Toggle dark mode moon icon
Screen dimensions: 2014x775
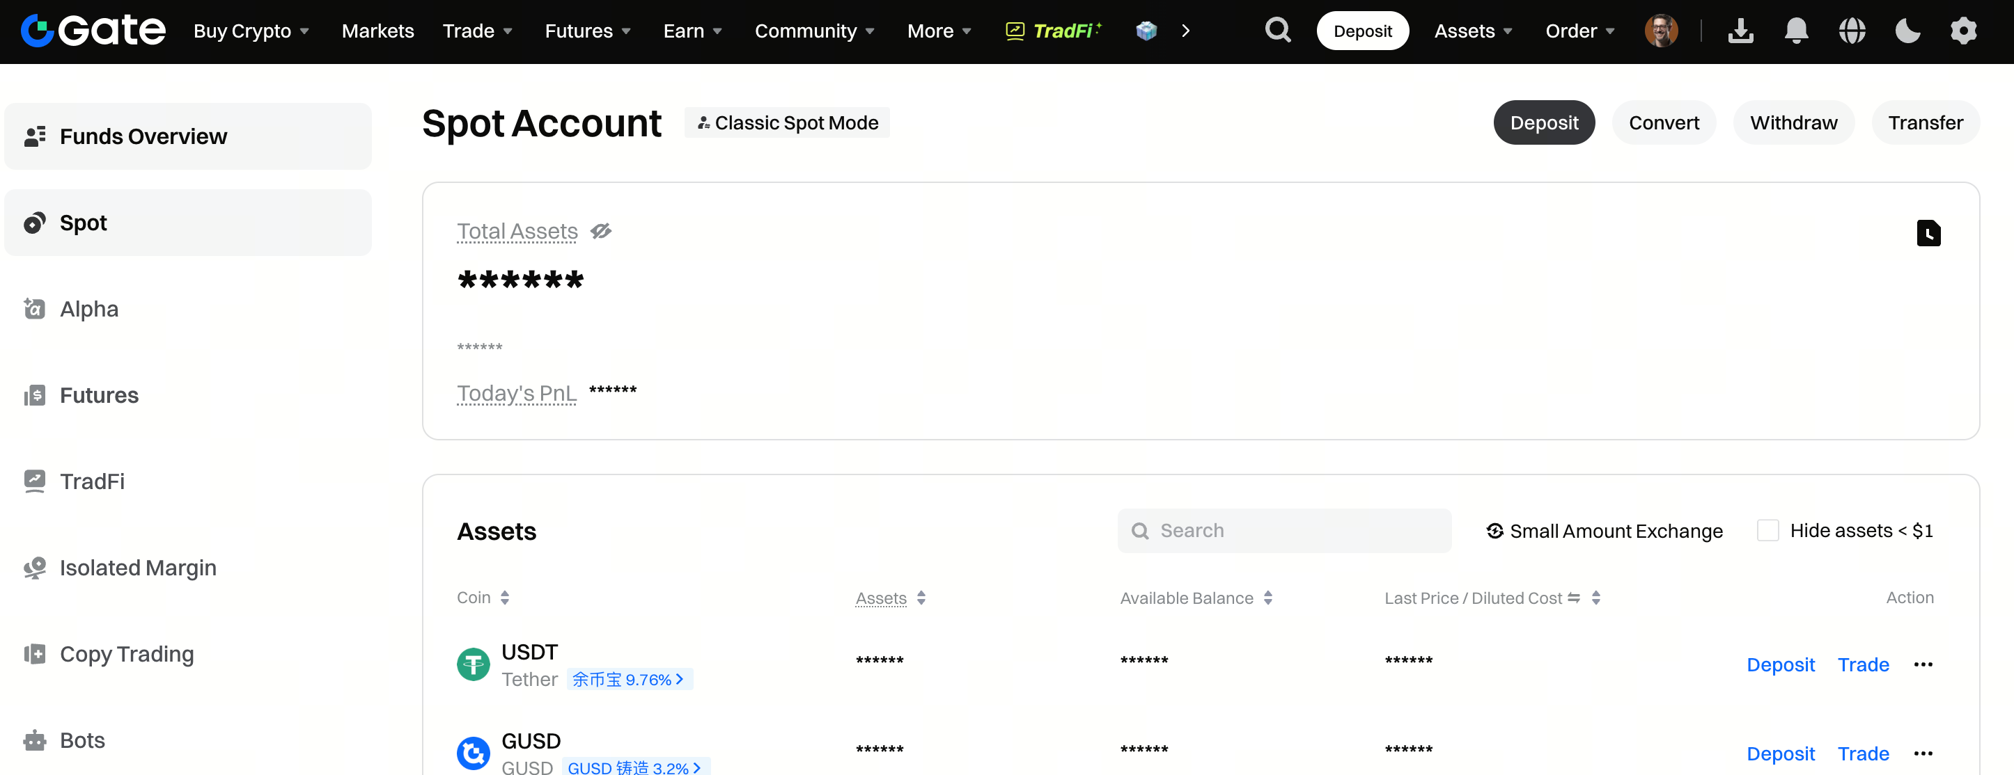1907,31
